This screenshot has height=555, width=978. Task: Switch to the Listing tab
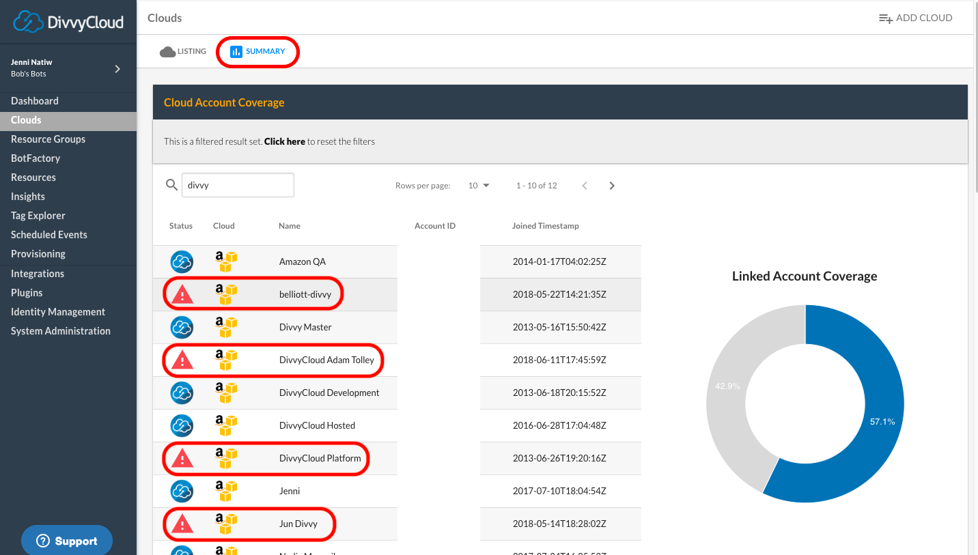[183, 52]
